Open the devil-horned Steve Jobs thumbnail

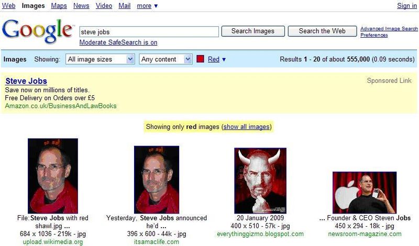(260, 181)
